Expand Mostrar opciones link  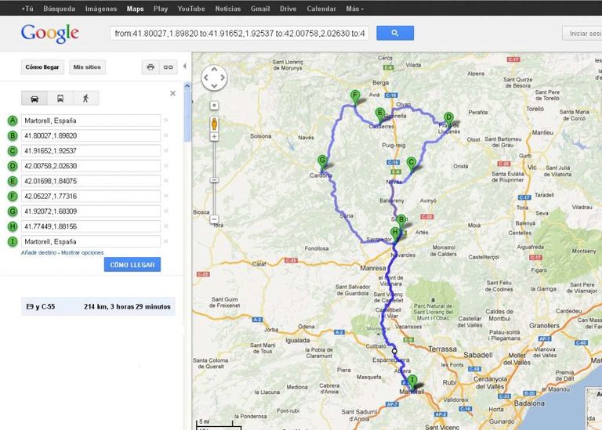pyautogui.click(x=82, y=253)
